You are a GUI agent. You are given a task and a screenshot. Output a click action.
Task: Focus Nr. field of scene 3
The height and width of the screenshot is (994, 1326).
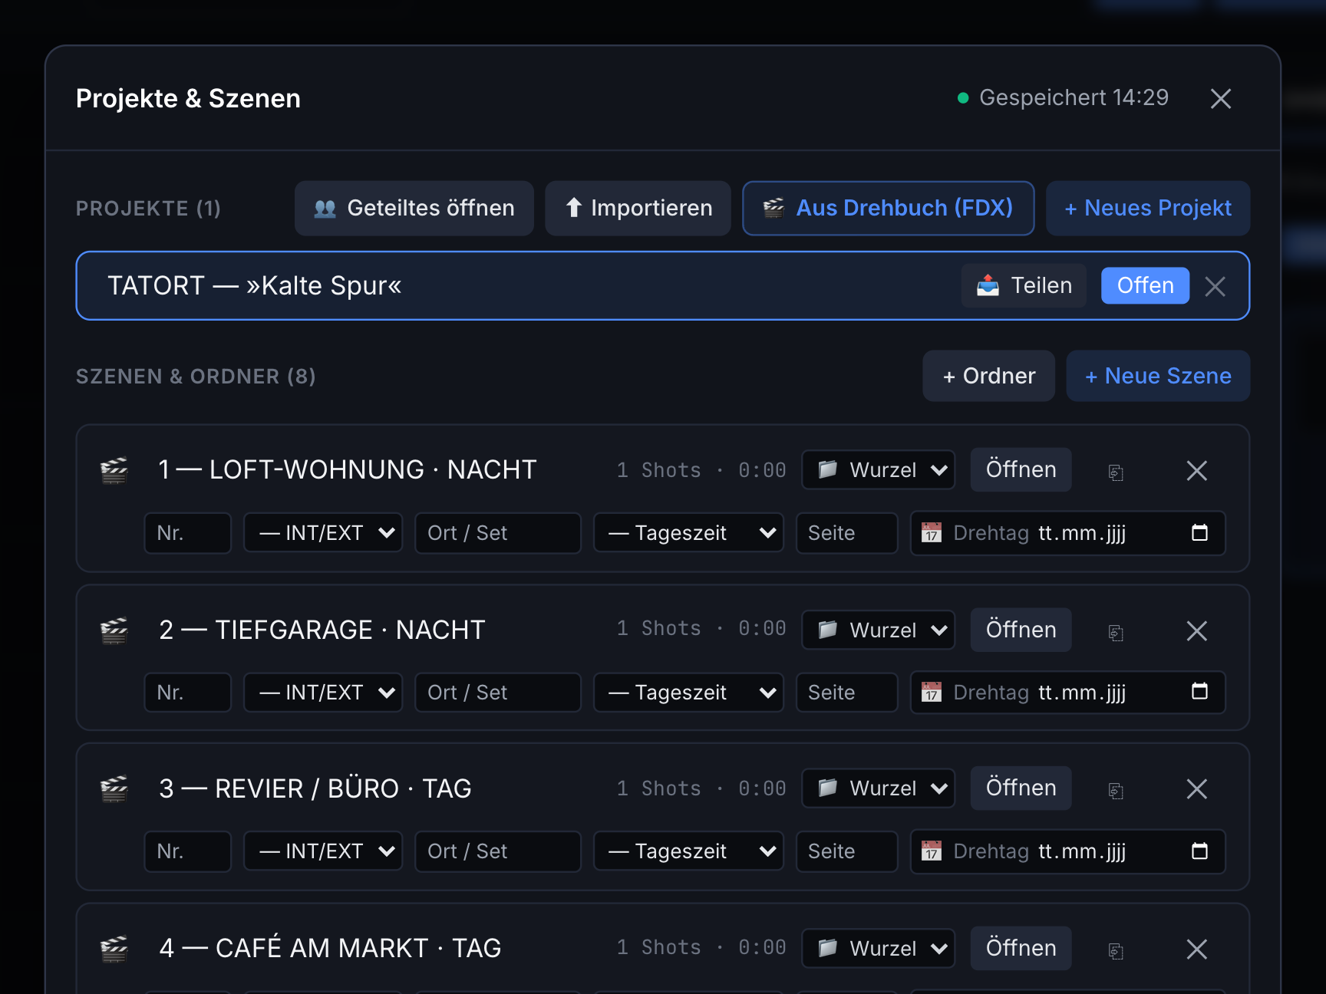(188, 851)
